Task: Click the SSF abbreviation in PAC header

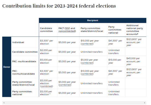Action: click(x=68, y=28)
